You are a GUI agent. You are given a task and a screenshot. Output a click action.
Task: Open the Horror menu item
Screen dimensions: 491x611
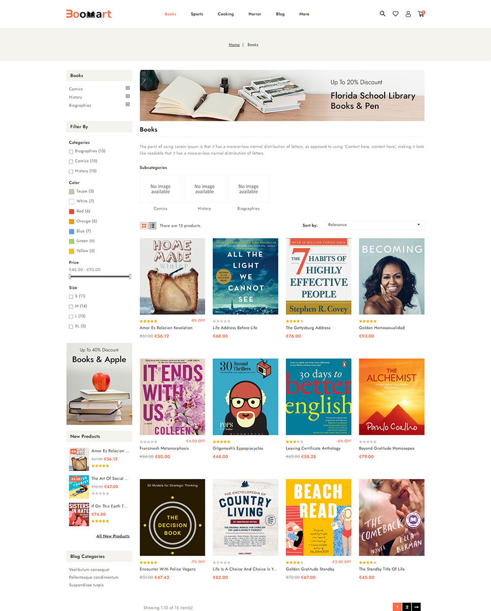pyautogui.click(x=255, y=14)
